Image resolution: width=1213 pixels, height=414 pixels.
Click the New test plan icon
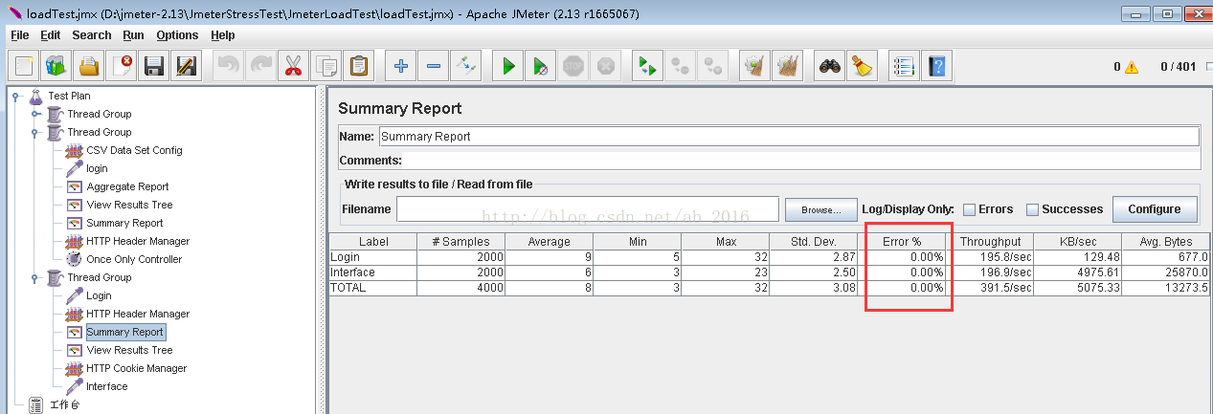point(24,66)
